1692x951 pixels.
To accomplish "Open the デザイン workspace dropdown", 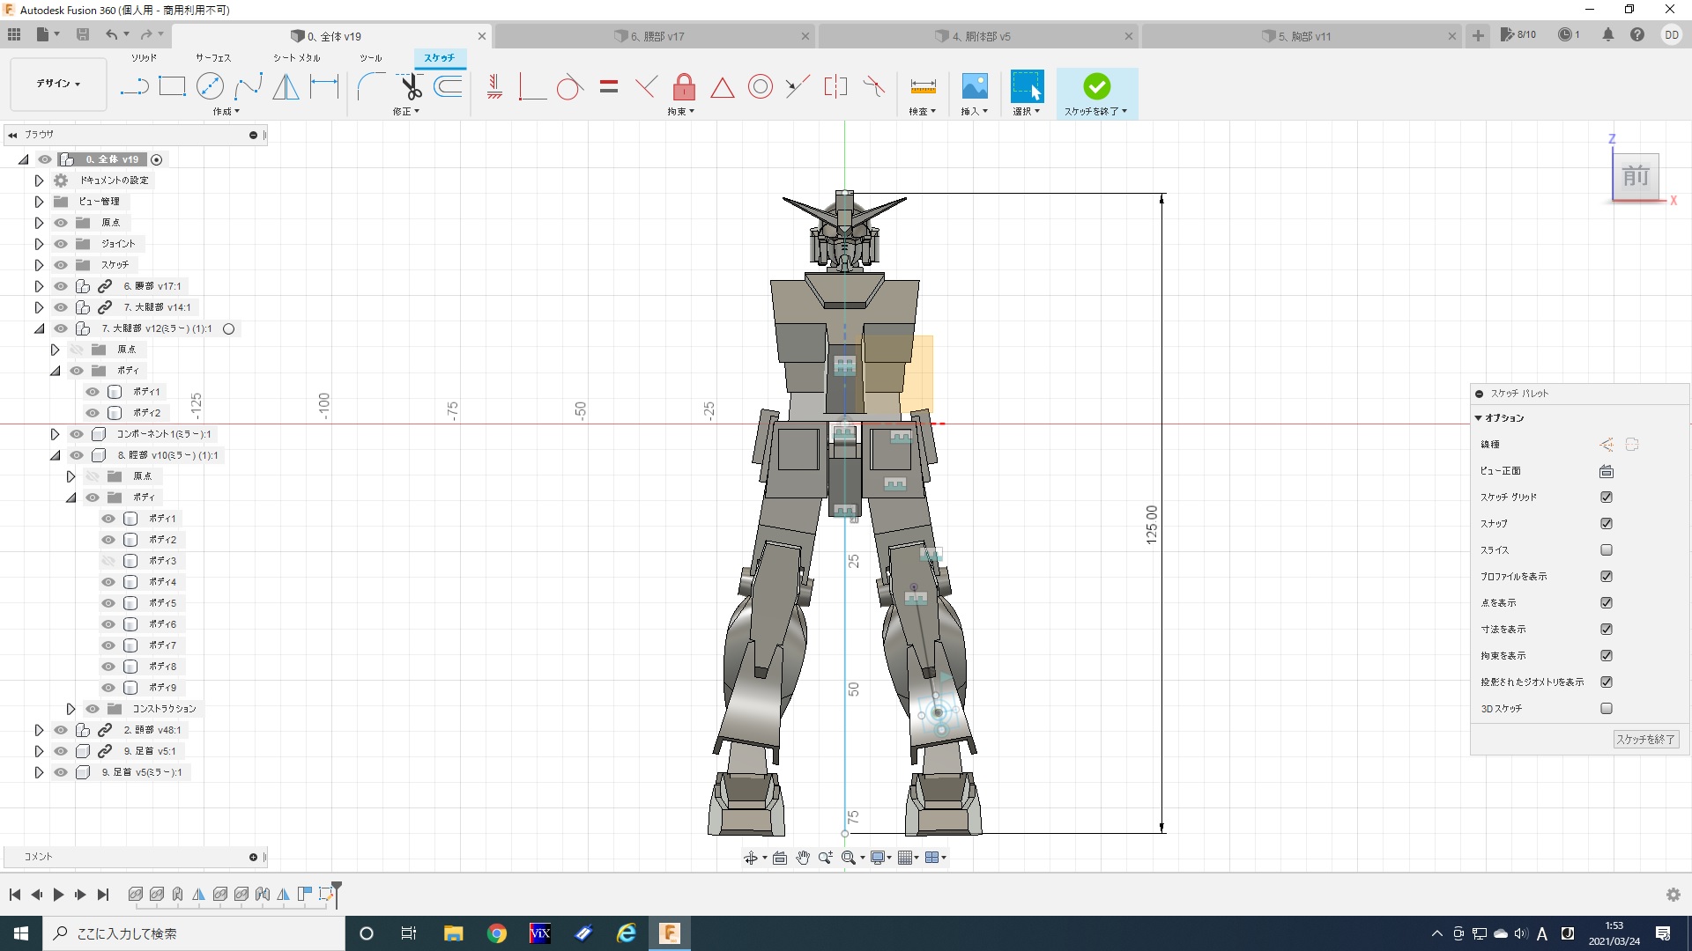I will point(58,84).
